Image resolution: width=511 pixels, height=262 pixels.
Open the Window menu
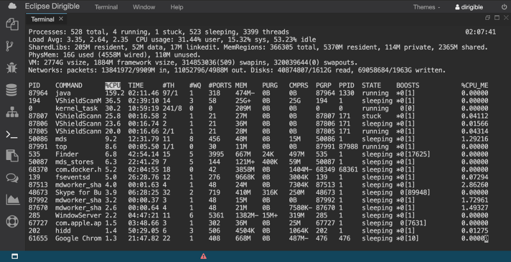(144, 7)
